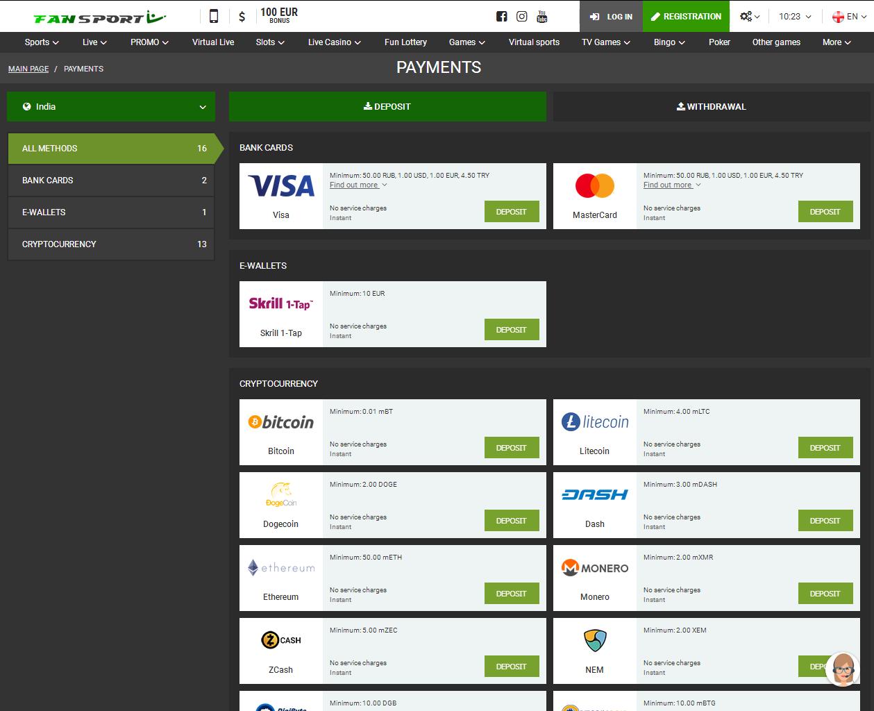
Task: Click the Visa card logo
Action: (281, 186)
